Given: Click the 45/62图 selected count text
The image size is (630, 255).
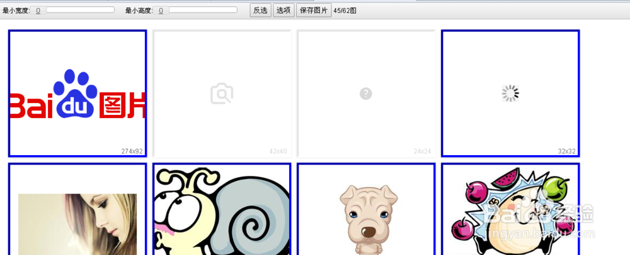Looking at the screenshot, I should 345,11.
